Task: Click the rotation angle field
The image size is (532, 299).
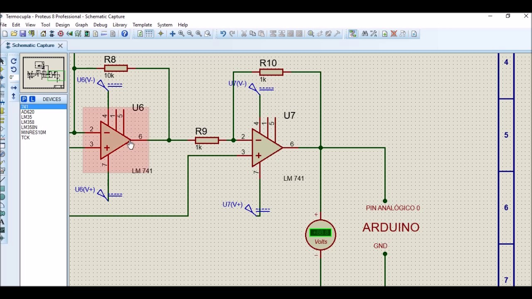Action: 13,78
